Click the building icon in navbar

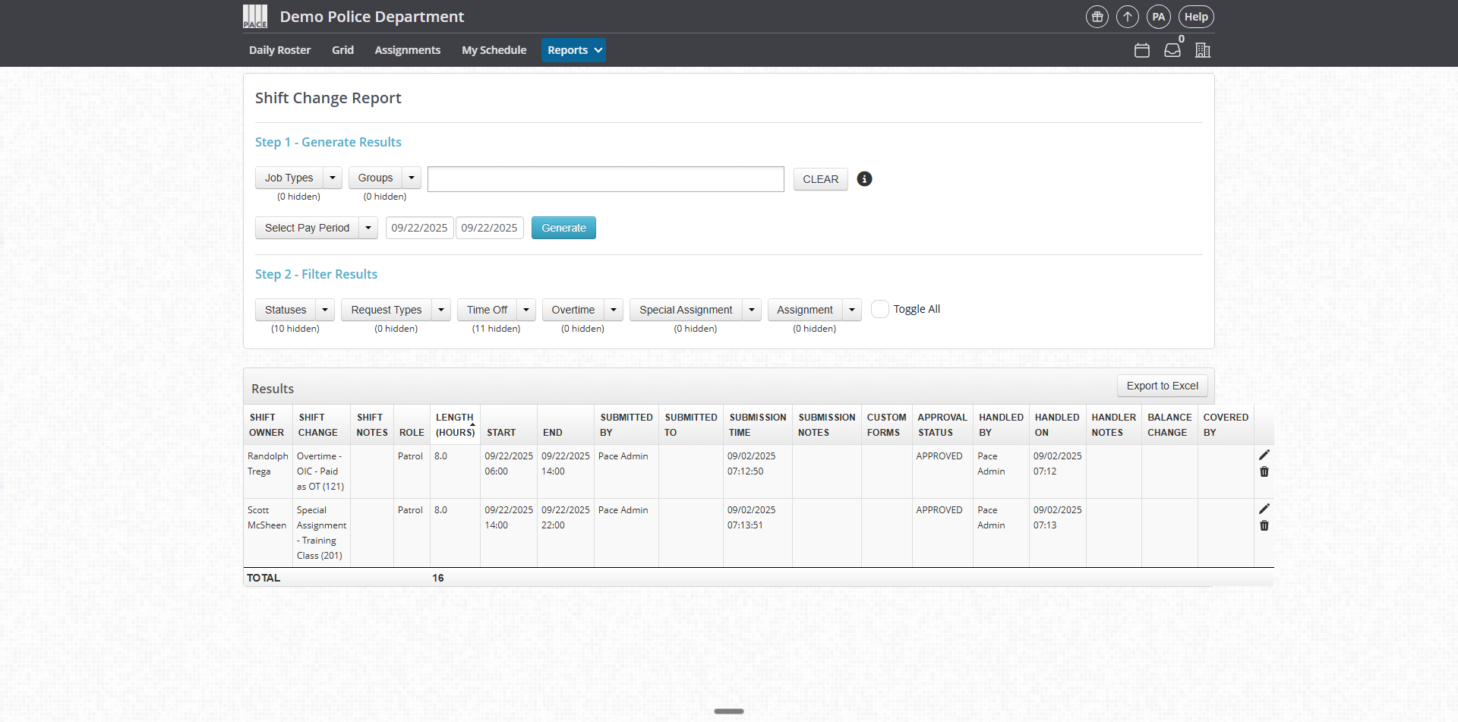(x=1202, y=50)
